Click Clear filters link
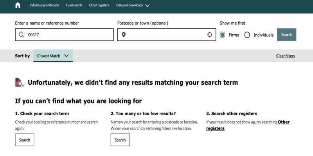The image size is (313, 156). [286, 56]
